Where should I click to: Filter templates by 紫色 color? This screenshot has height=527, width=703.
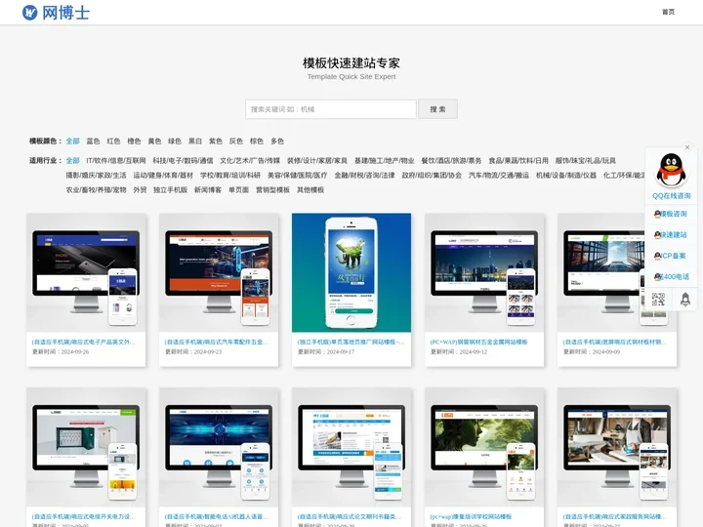(x=216, y=142)
